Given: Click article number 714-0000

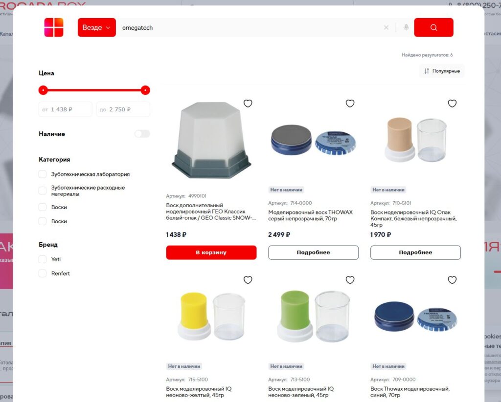Looking at the screenshot, I should (x=301, y=203).
